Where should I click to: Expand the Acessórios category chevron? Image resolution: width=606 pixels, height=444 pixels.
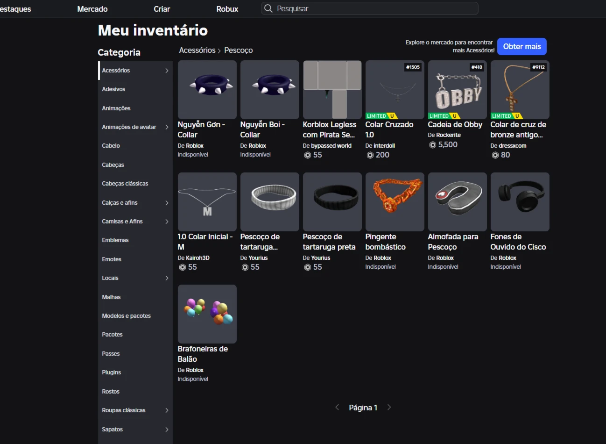167,71
